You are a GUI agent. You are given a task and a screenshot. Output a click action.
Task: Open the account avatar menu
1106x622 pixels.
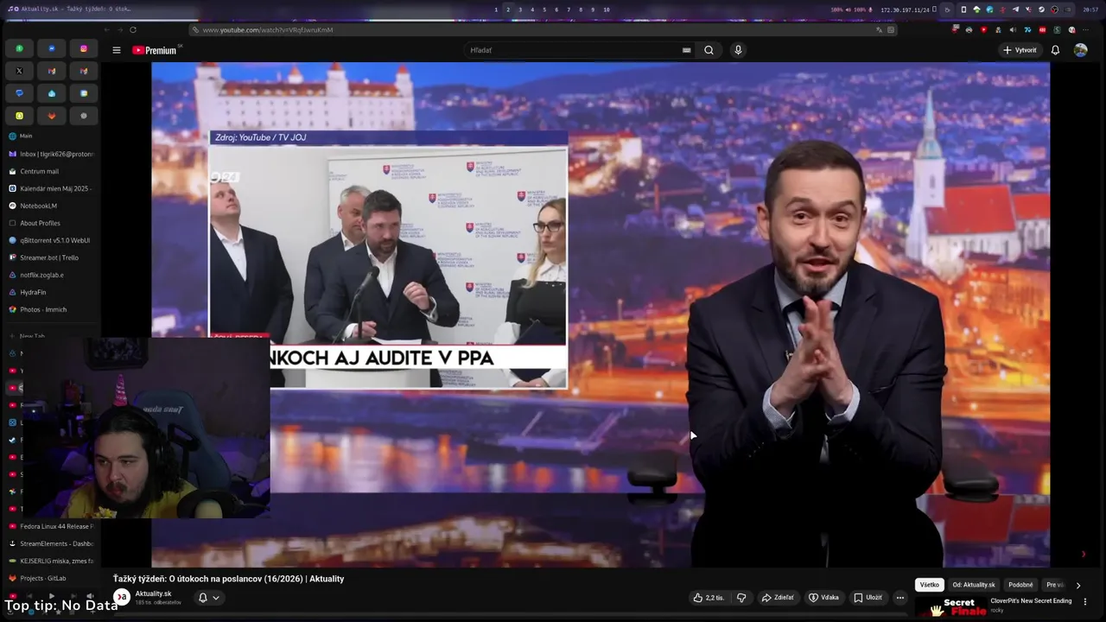click(x=1080, y=50)
